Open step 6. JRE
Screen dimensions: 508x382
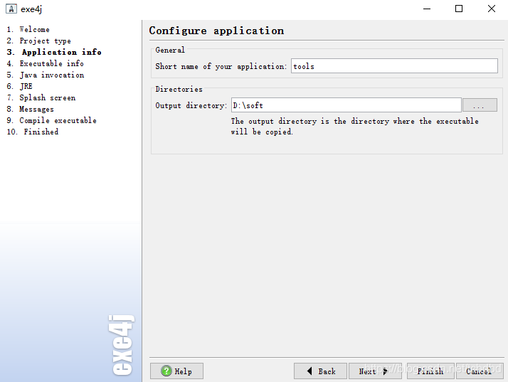tap(19, 86)
